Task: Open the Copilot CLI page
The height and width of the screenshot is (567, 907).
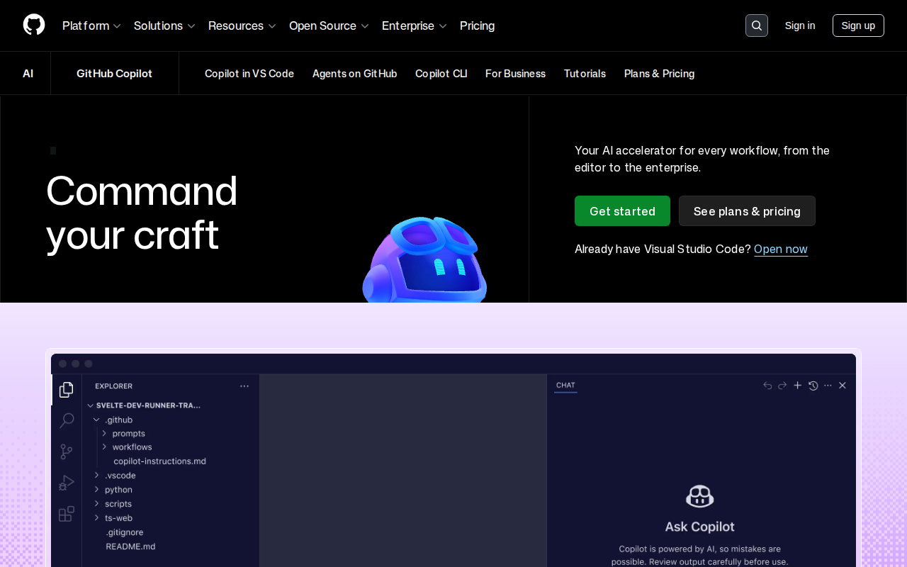Action: click(441, 74)
